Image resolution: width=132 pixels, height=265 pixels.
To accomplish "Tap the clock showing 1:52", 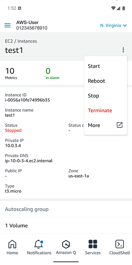I will 12,8.
